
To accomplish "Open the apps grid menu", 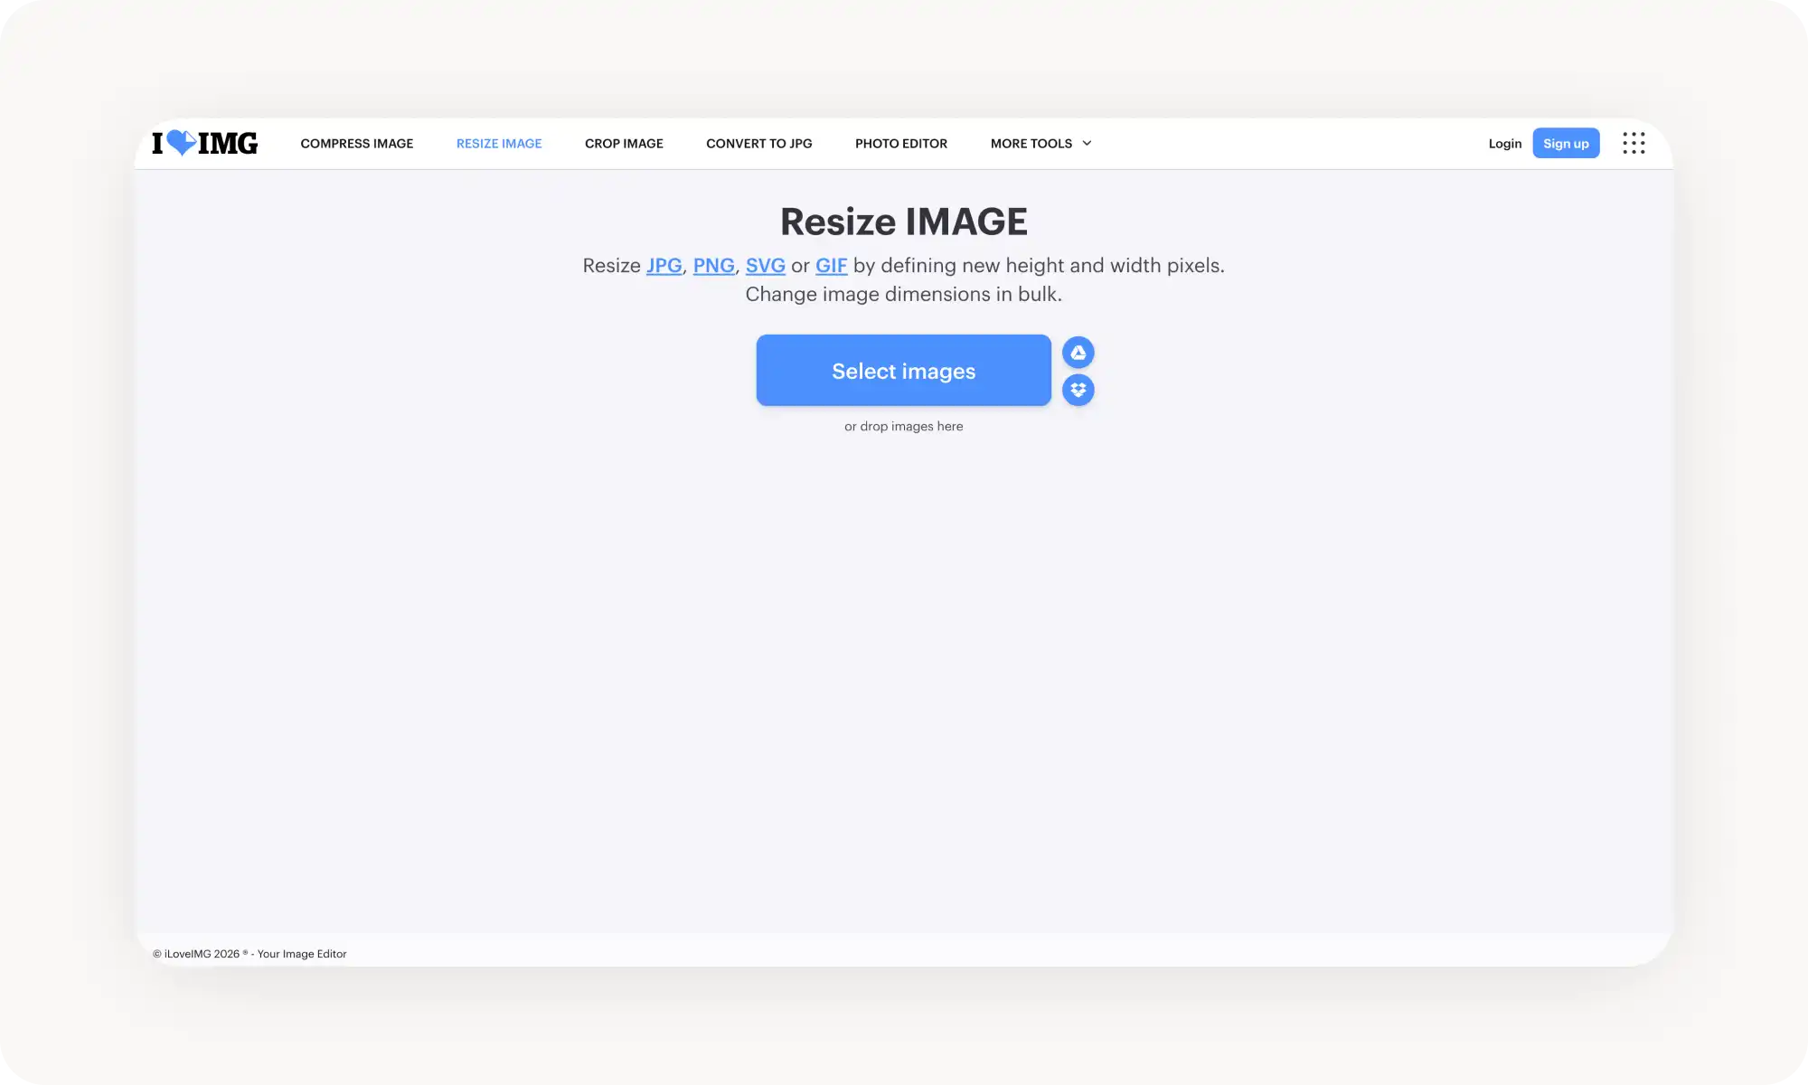I will point(1634,143).
